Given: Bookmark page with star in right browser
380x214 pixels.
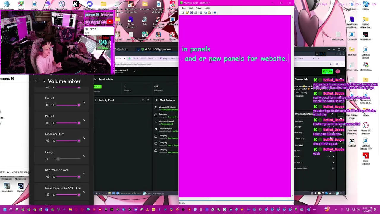Looking at the screenshot, I should coord(330,64).
